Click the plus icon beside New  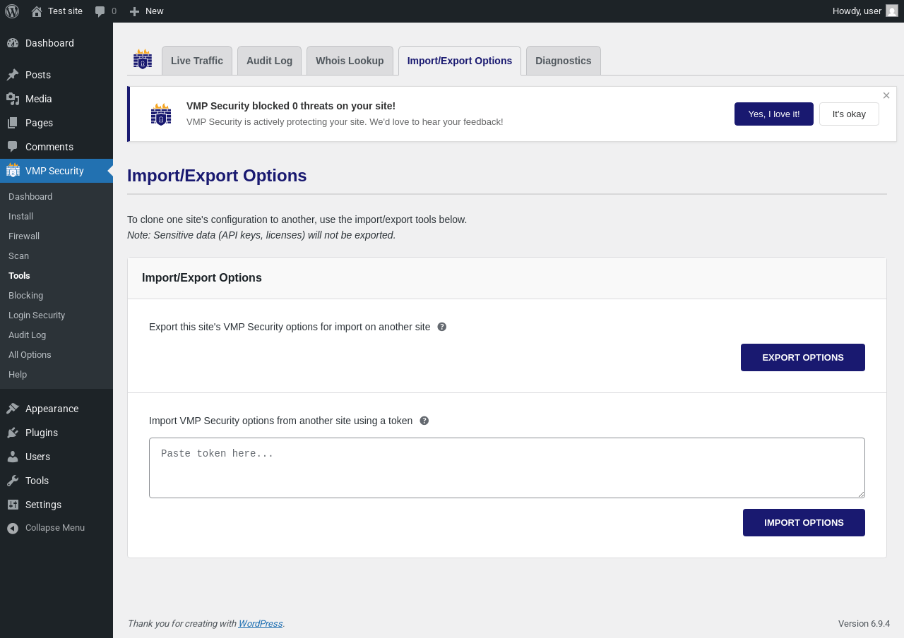[x=134, y=11]
